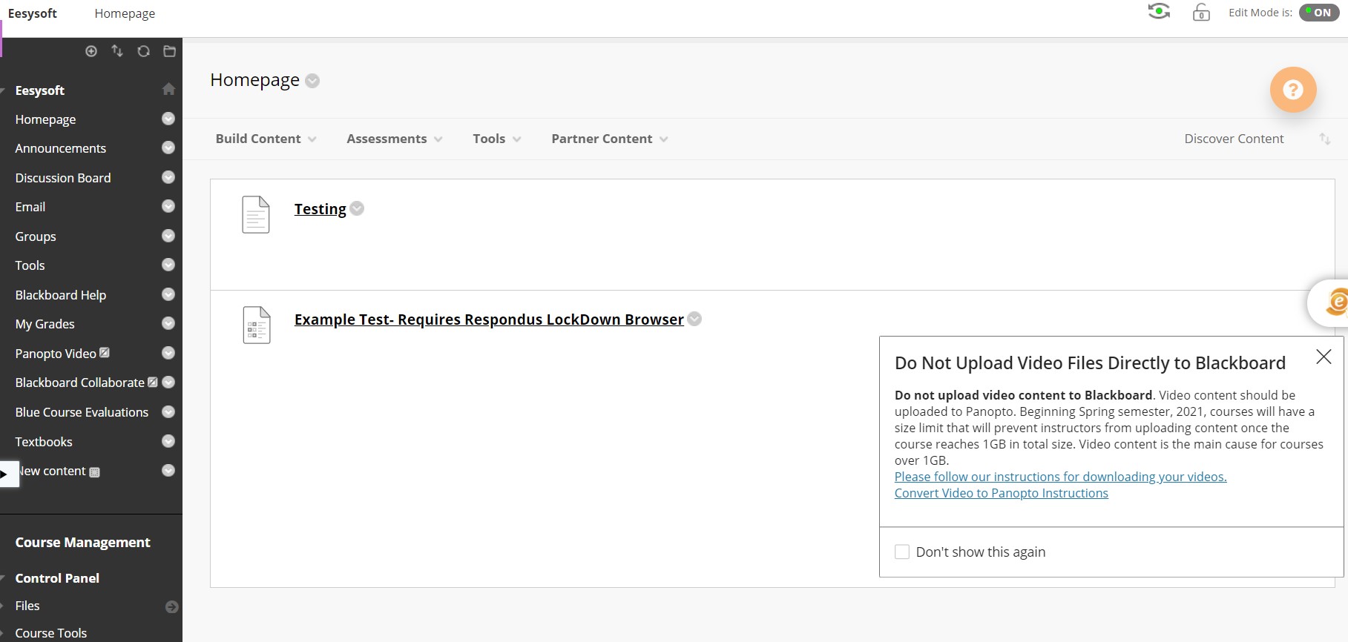Screen dimensions: 1348x642
Task: Open Announcements in the course menu
Action: point(60,148)
